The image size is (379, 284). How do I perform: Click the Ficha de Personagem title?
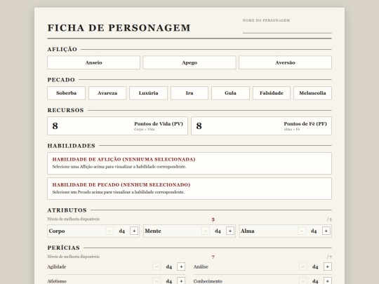pos(119,28)
